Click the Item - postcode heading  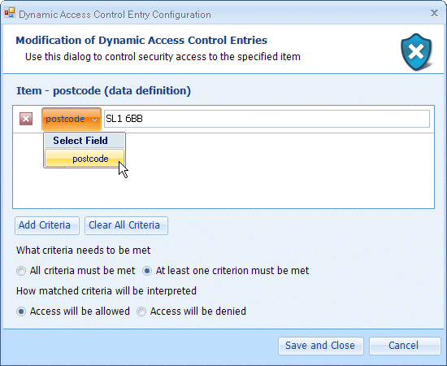click(x=104, y=91)
